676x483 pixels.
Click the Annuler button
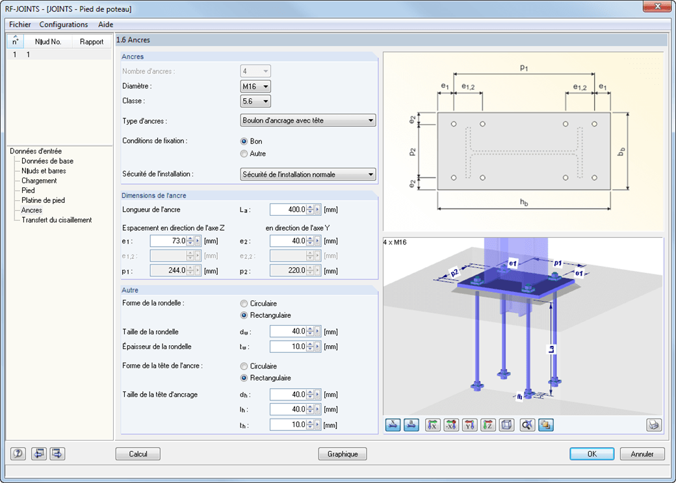(642, 454)
